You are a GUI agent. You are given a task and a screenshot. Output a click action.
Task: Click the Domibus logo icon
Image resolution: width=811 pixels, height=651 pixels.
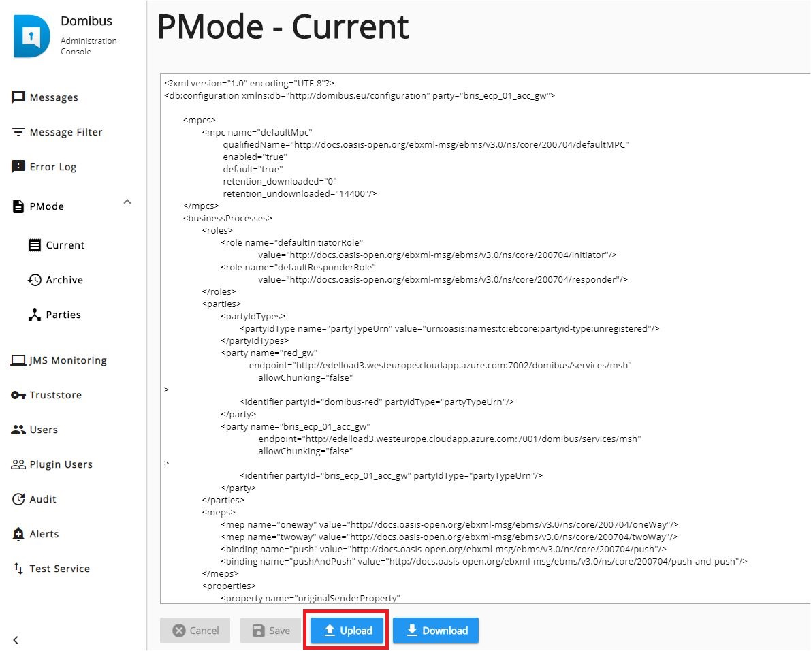[x=31, y=35]
